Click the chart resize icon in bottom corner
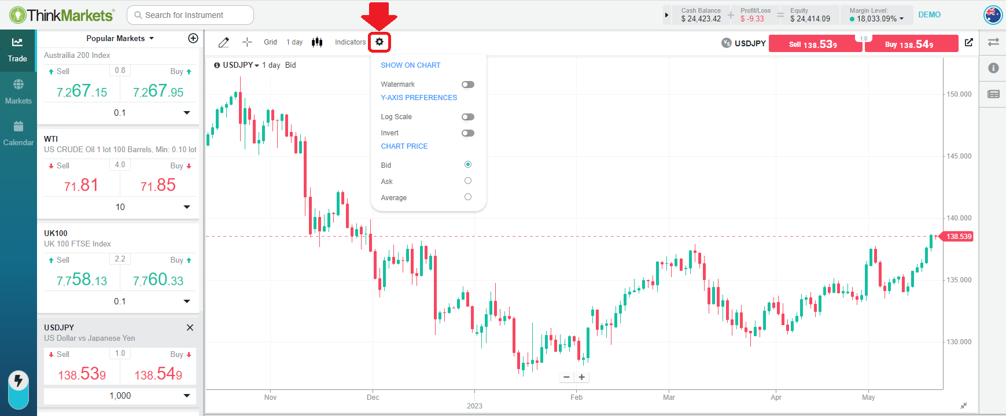This screenshot has height=416, width=1006. [x=964, y=406]
